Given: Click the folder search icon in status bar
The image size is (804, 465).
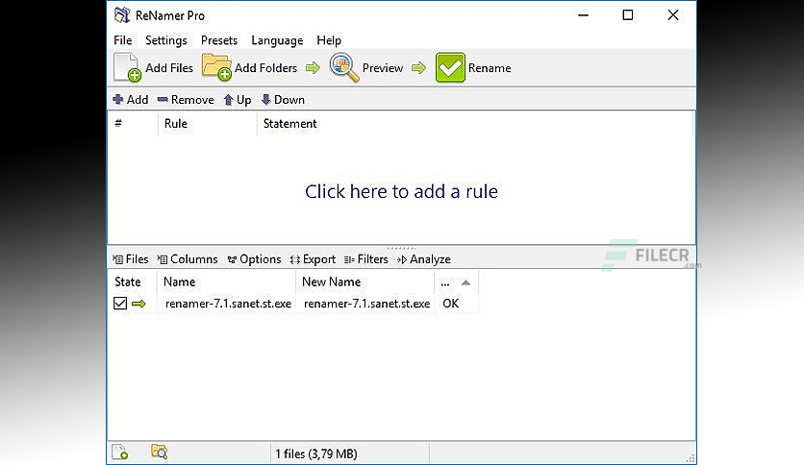Looking at the screenshot, I should point(159,452).
